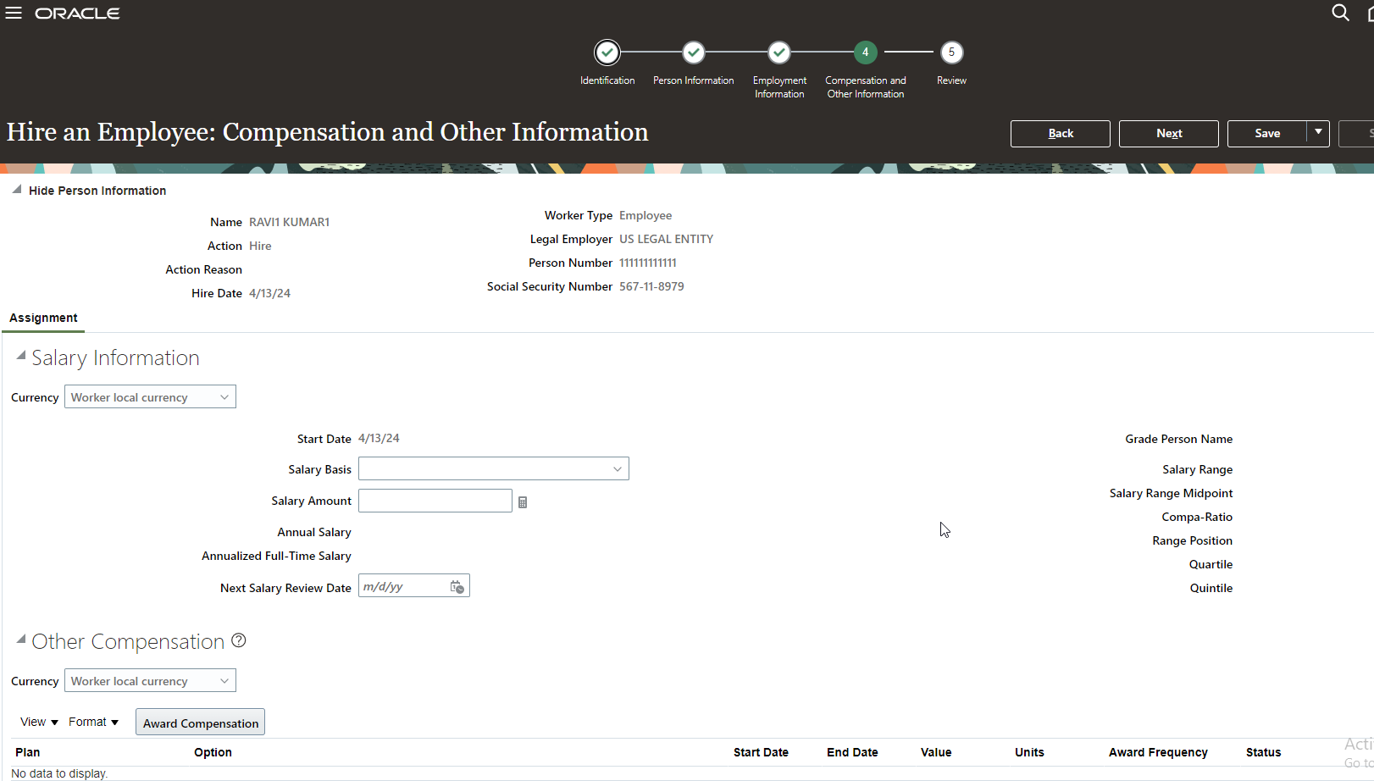Click the Oracle logo
The image size is (1374, 781).
77,14
